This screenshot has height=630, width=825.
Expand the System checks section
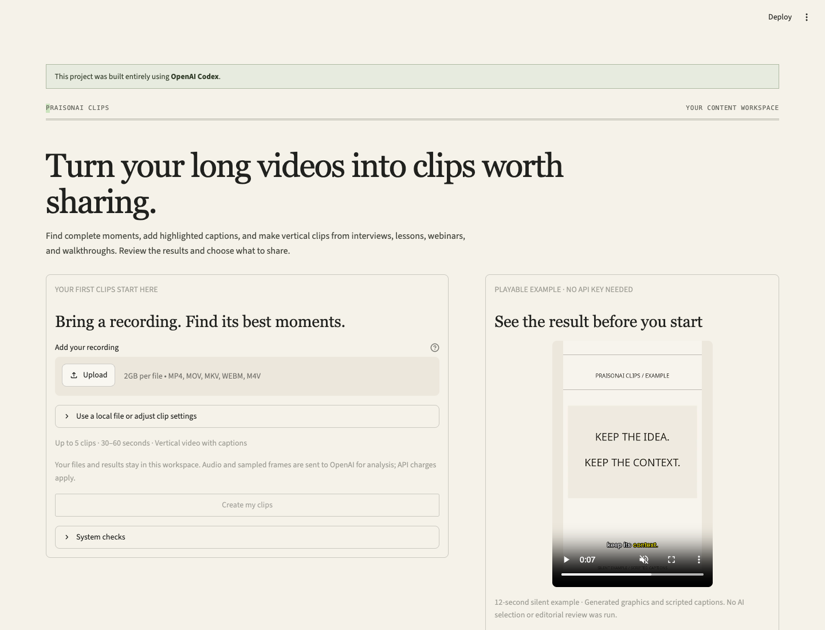pyautogui.click(x=247, y=537)
